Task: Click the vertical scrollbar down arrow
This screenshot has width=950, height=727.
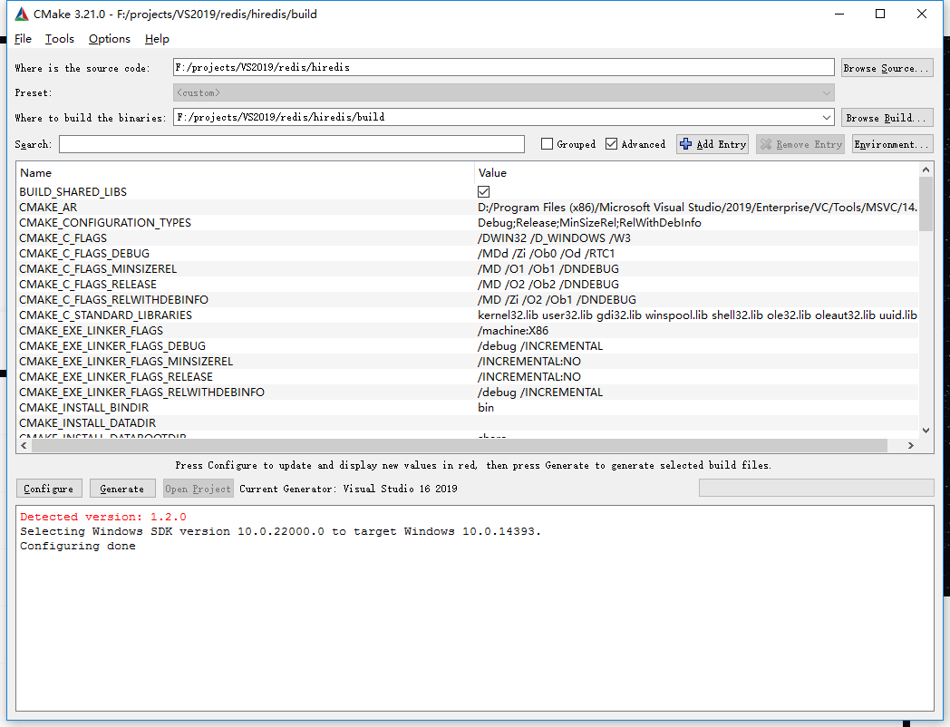Action: point(926,431)
